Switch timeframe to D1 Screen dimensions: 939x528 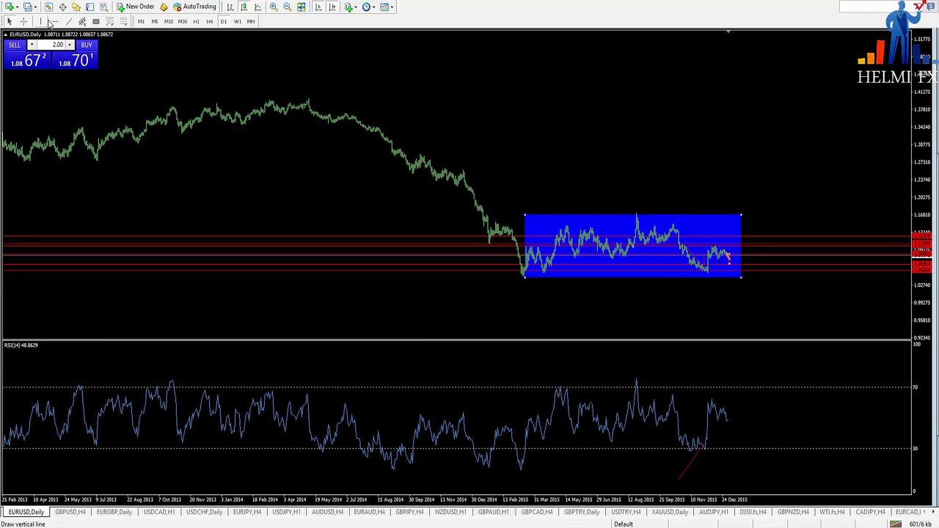click(x=224, y=21)
